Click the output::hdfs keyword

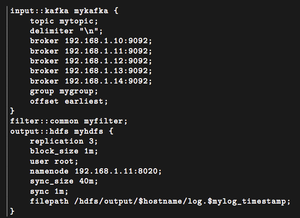coord(40,131)
